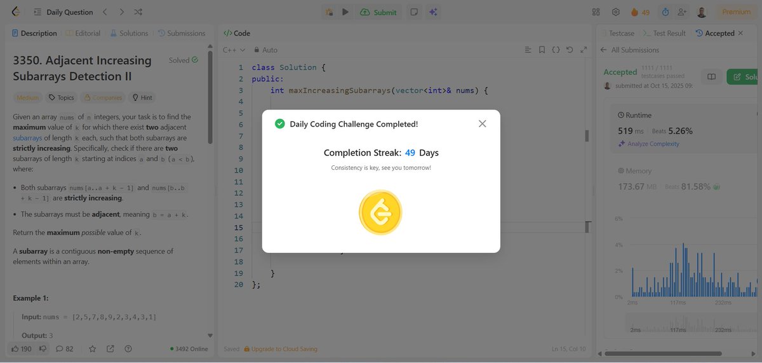Image resolution: width=762 pixels, height=363 pixels.
Task: Expand the Topics tag
Action: (62, 97)
